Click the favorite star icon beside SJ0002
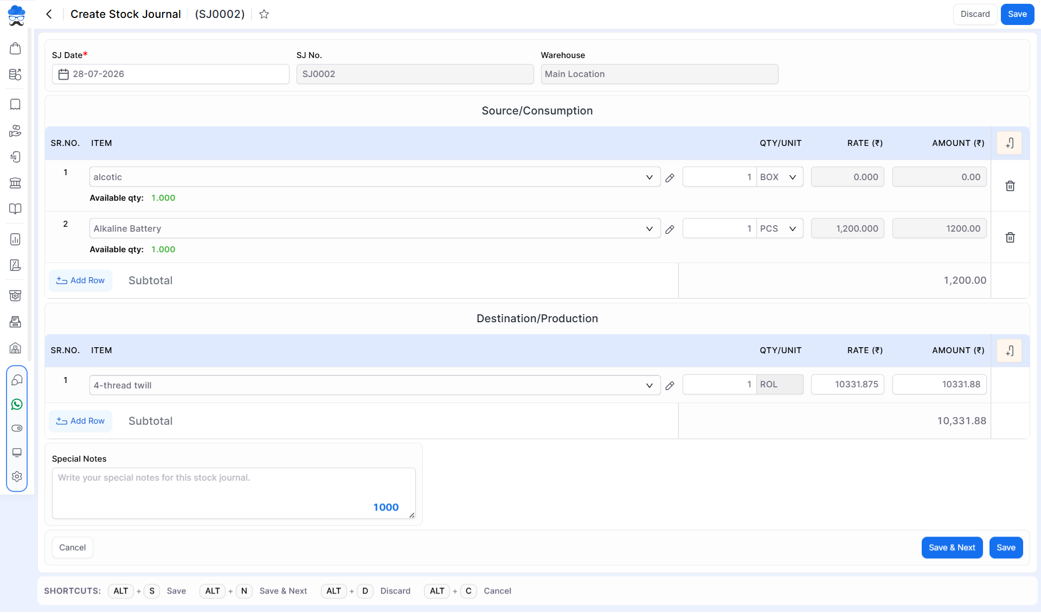 (264, 14)
